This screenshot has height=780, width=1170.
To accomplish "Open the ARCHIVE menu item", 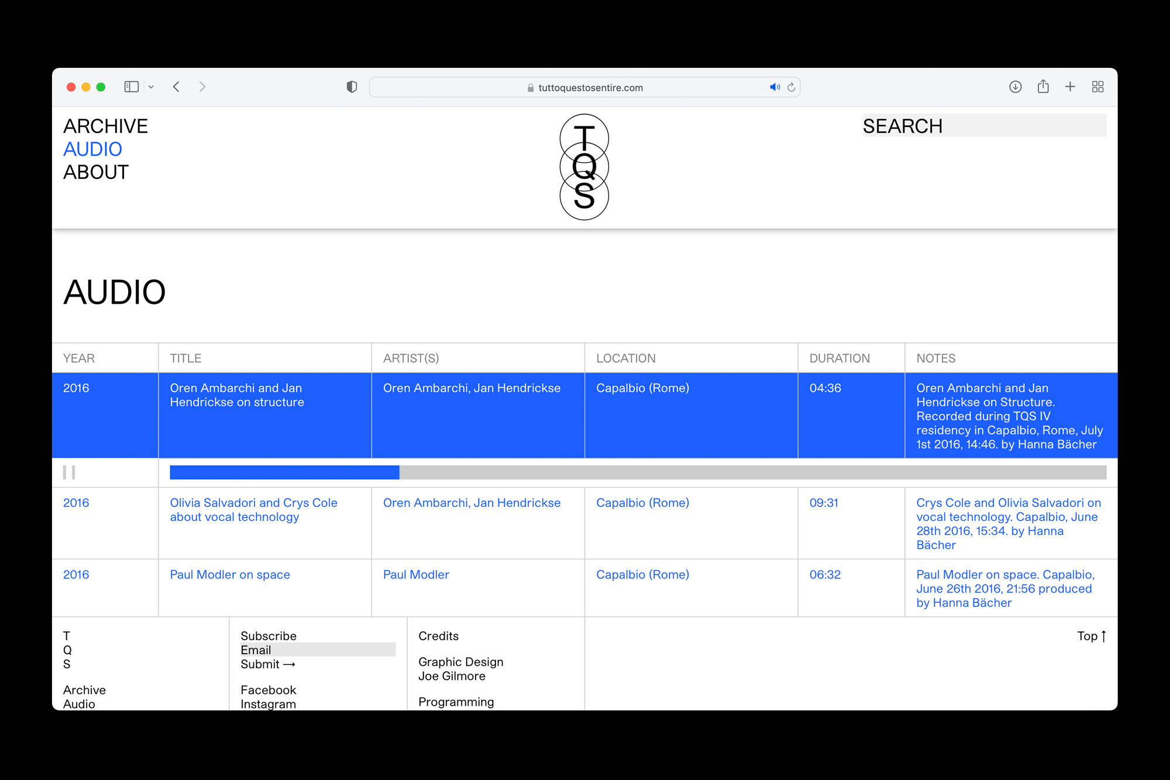I will point(105,126).
